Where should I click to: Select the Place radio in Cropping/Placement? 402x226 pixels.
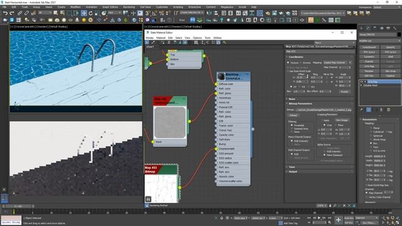336,125
